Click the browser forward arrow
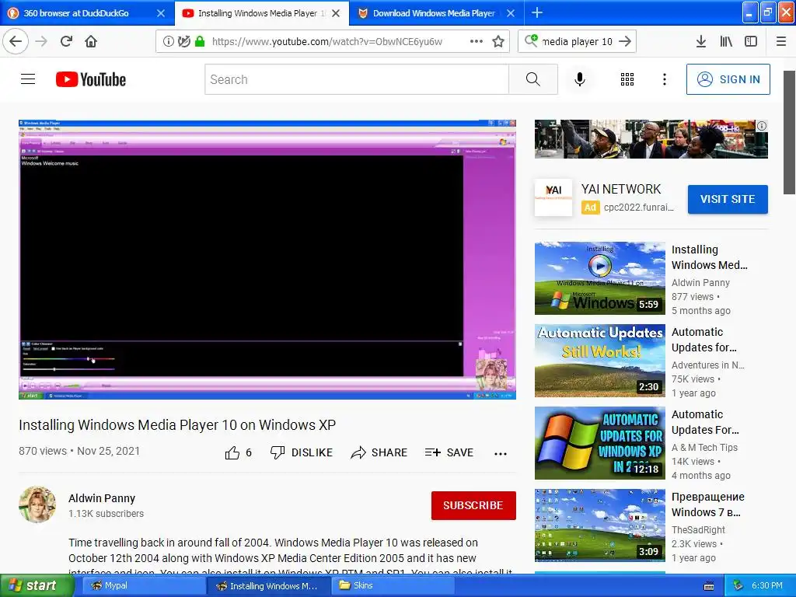The height and width of the screenshot is (597, 796). tap(41, 41)
